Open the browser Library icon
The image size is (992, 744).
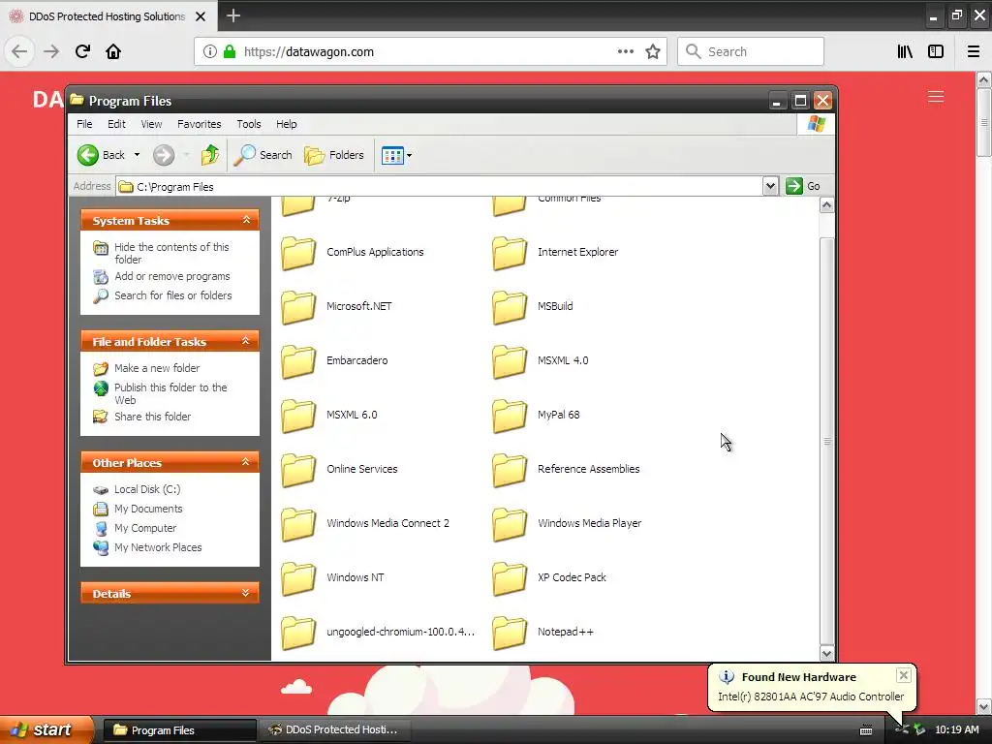(x=905, y=51)
